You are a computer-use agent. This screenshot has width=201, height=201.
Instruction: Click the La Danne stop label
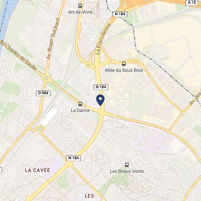(80, 110)
